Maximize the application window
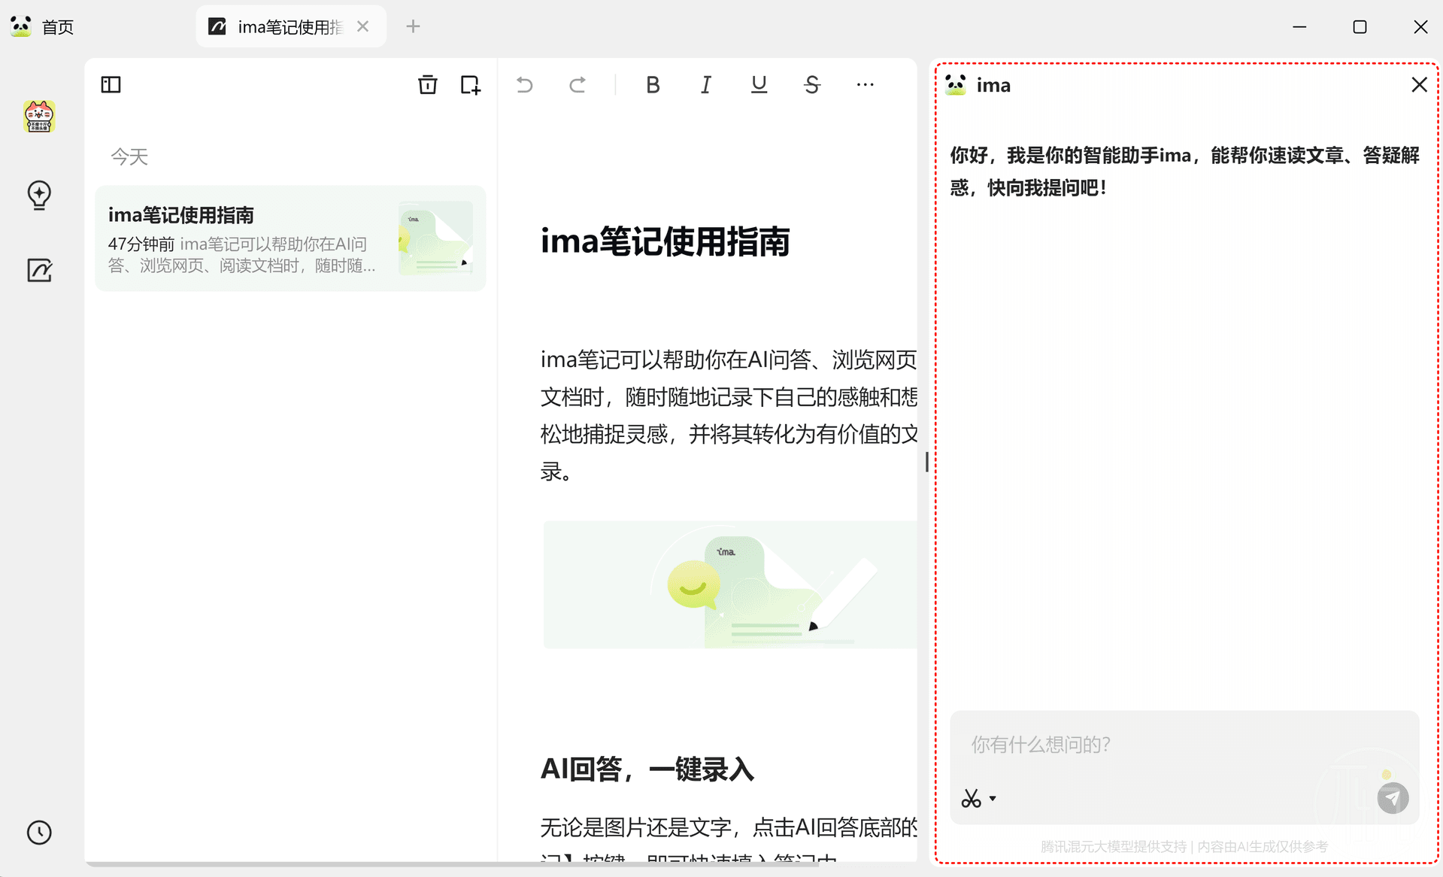The image size is (1443, 877). pos(1360,27)
